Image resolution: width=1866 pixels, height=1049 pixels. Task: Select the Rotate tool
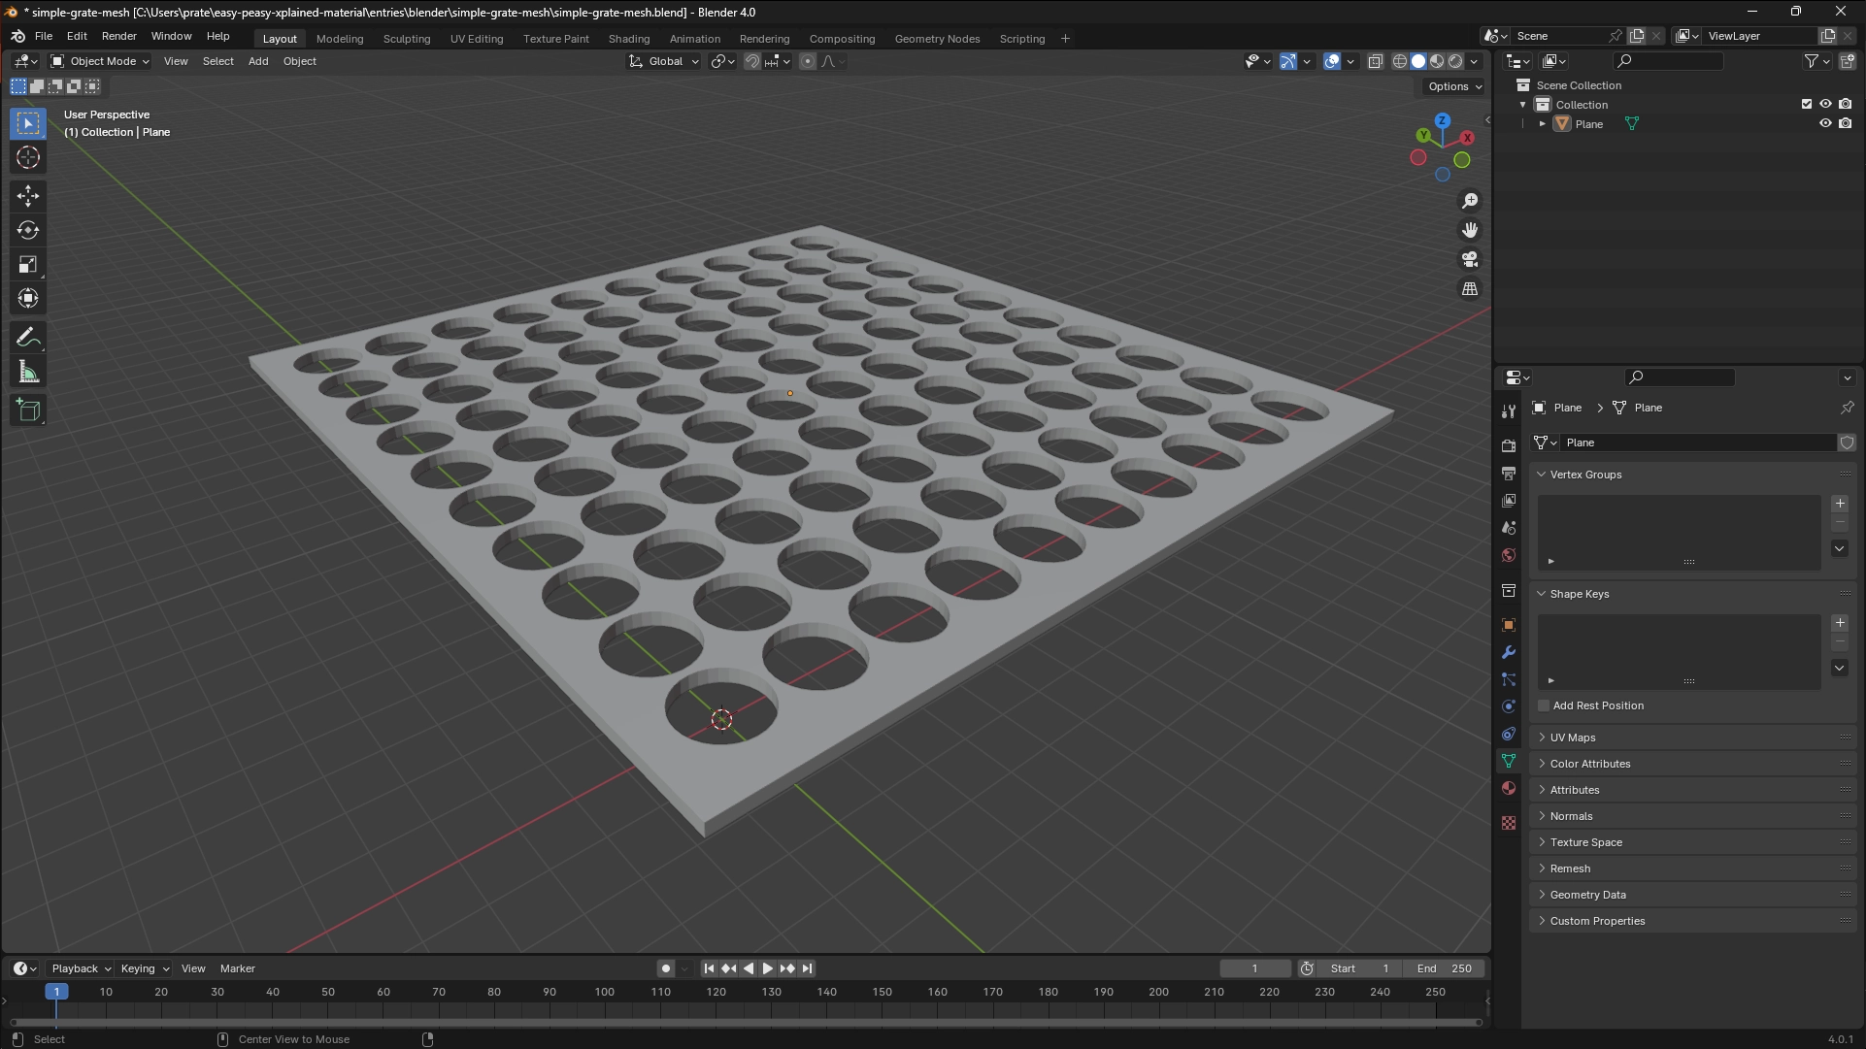click(x=28, y=230)
